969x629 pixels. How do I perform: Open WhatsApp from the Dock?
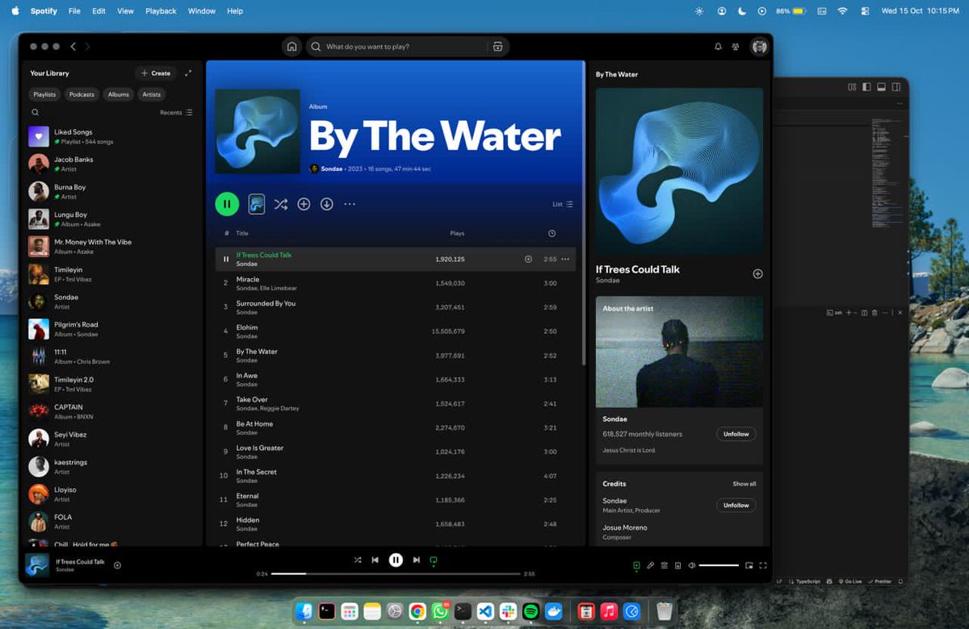[x=440, y=611]
